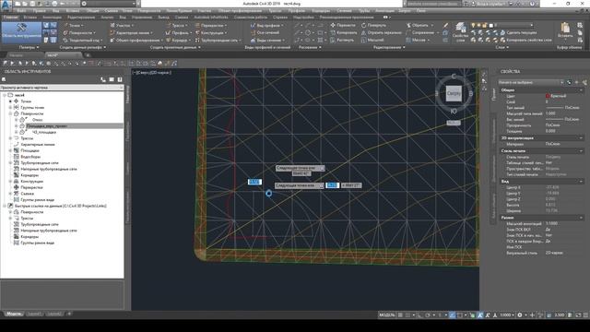Select the Точки tree item

[x=26, y=101]
